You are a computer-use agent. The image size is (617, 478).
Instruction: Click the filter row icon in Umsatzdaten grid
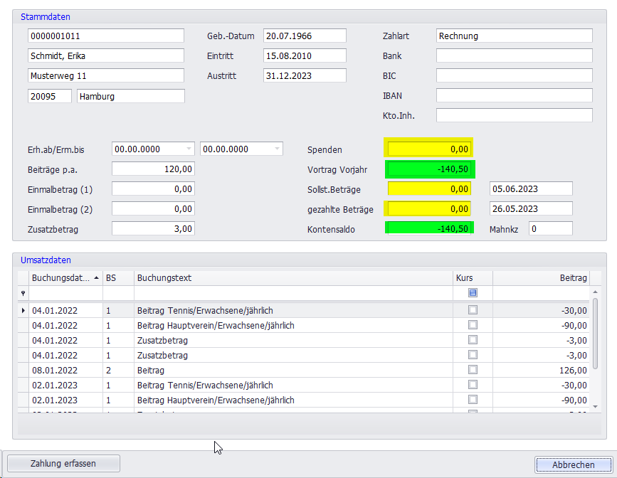pos(23,293)
